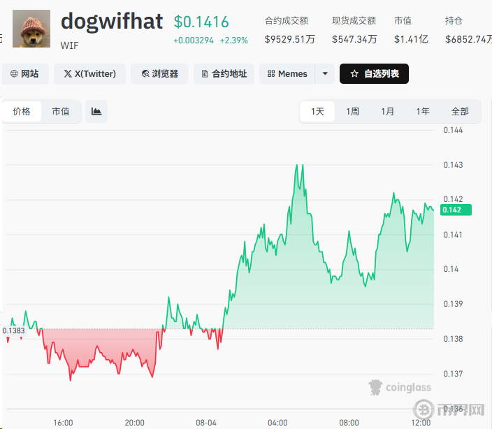Click the dogwifhat coin name heading
492x429 pixels.
(112, 22)
